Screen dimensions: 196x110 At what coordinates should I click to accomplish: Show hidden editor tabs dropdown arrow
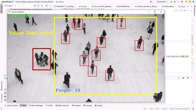pos(188,6)
